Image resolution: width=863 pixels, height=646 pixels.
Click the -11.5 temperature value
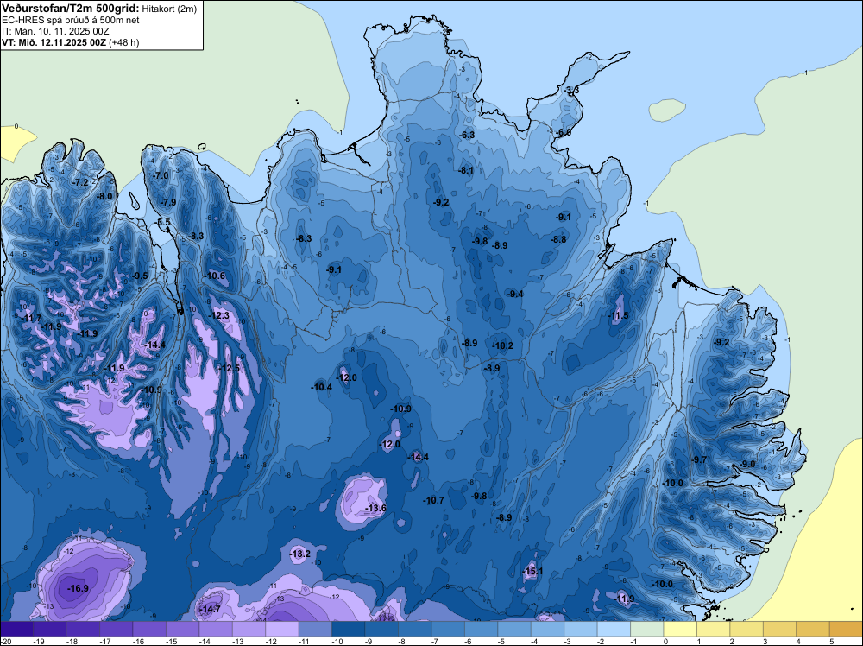(x=618, y=315)
